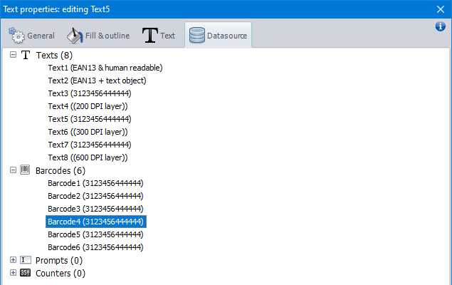
Task: Collapse the Texts (8) node
Action: pos(13,55)
